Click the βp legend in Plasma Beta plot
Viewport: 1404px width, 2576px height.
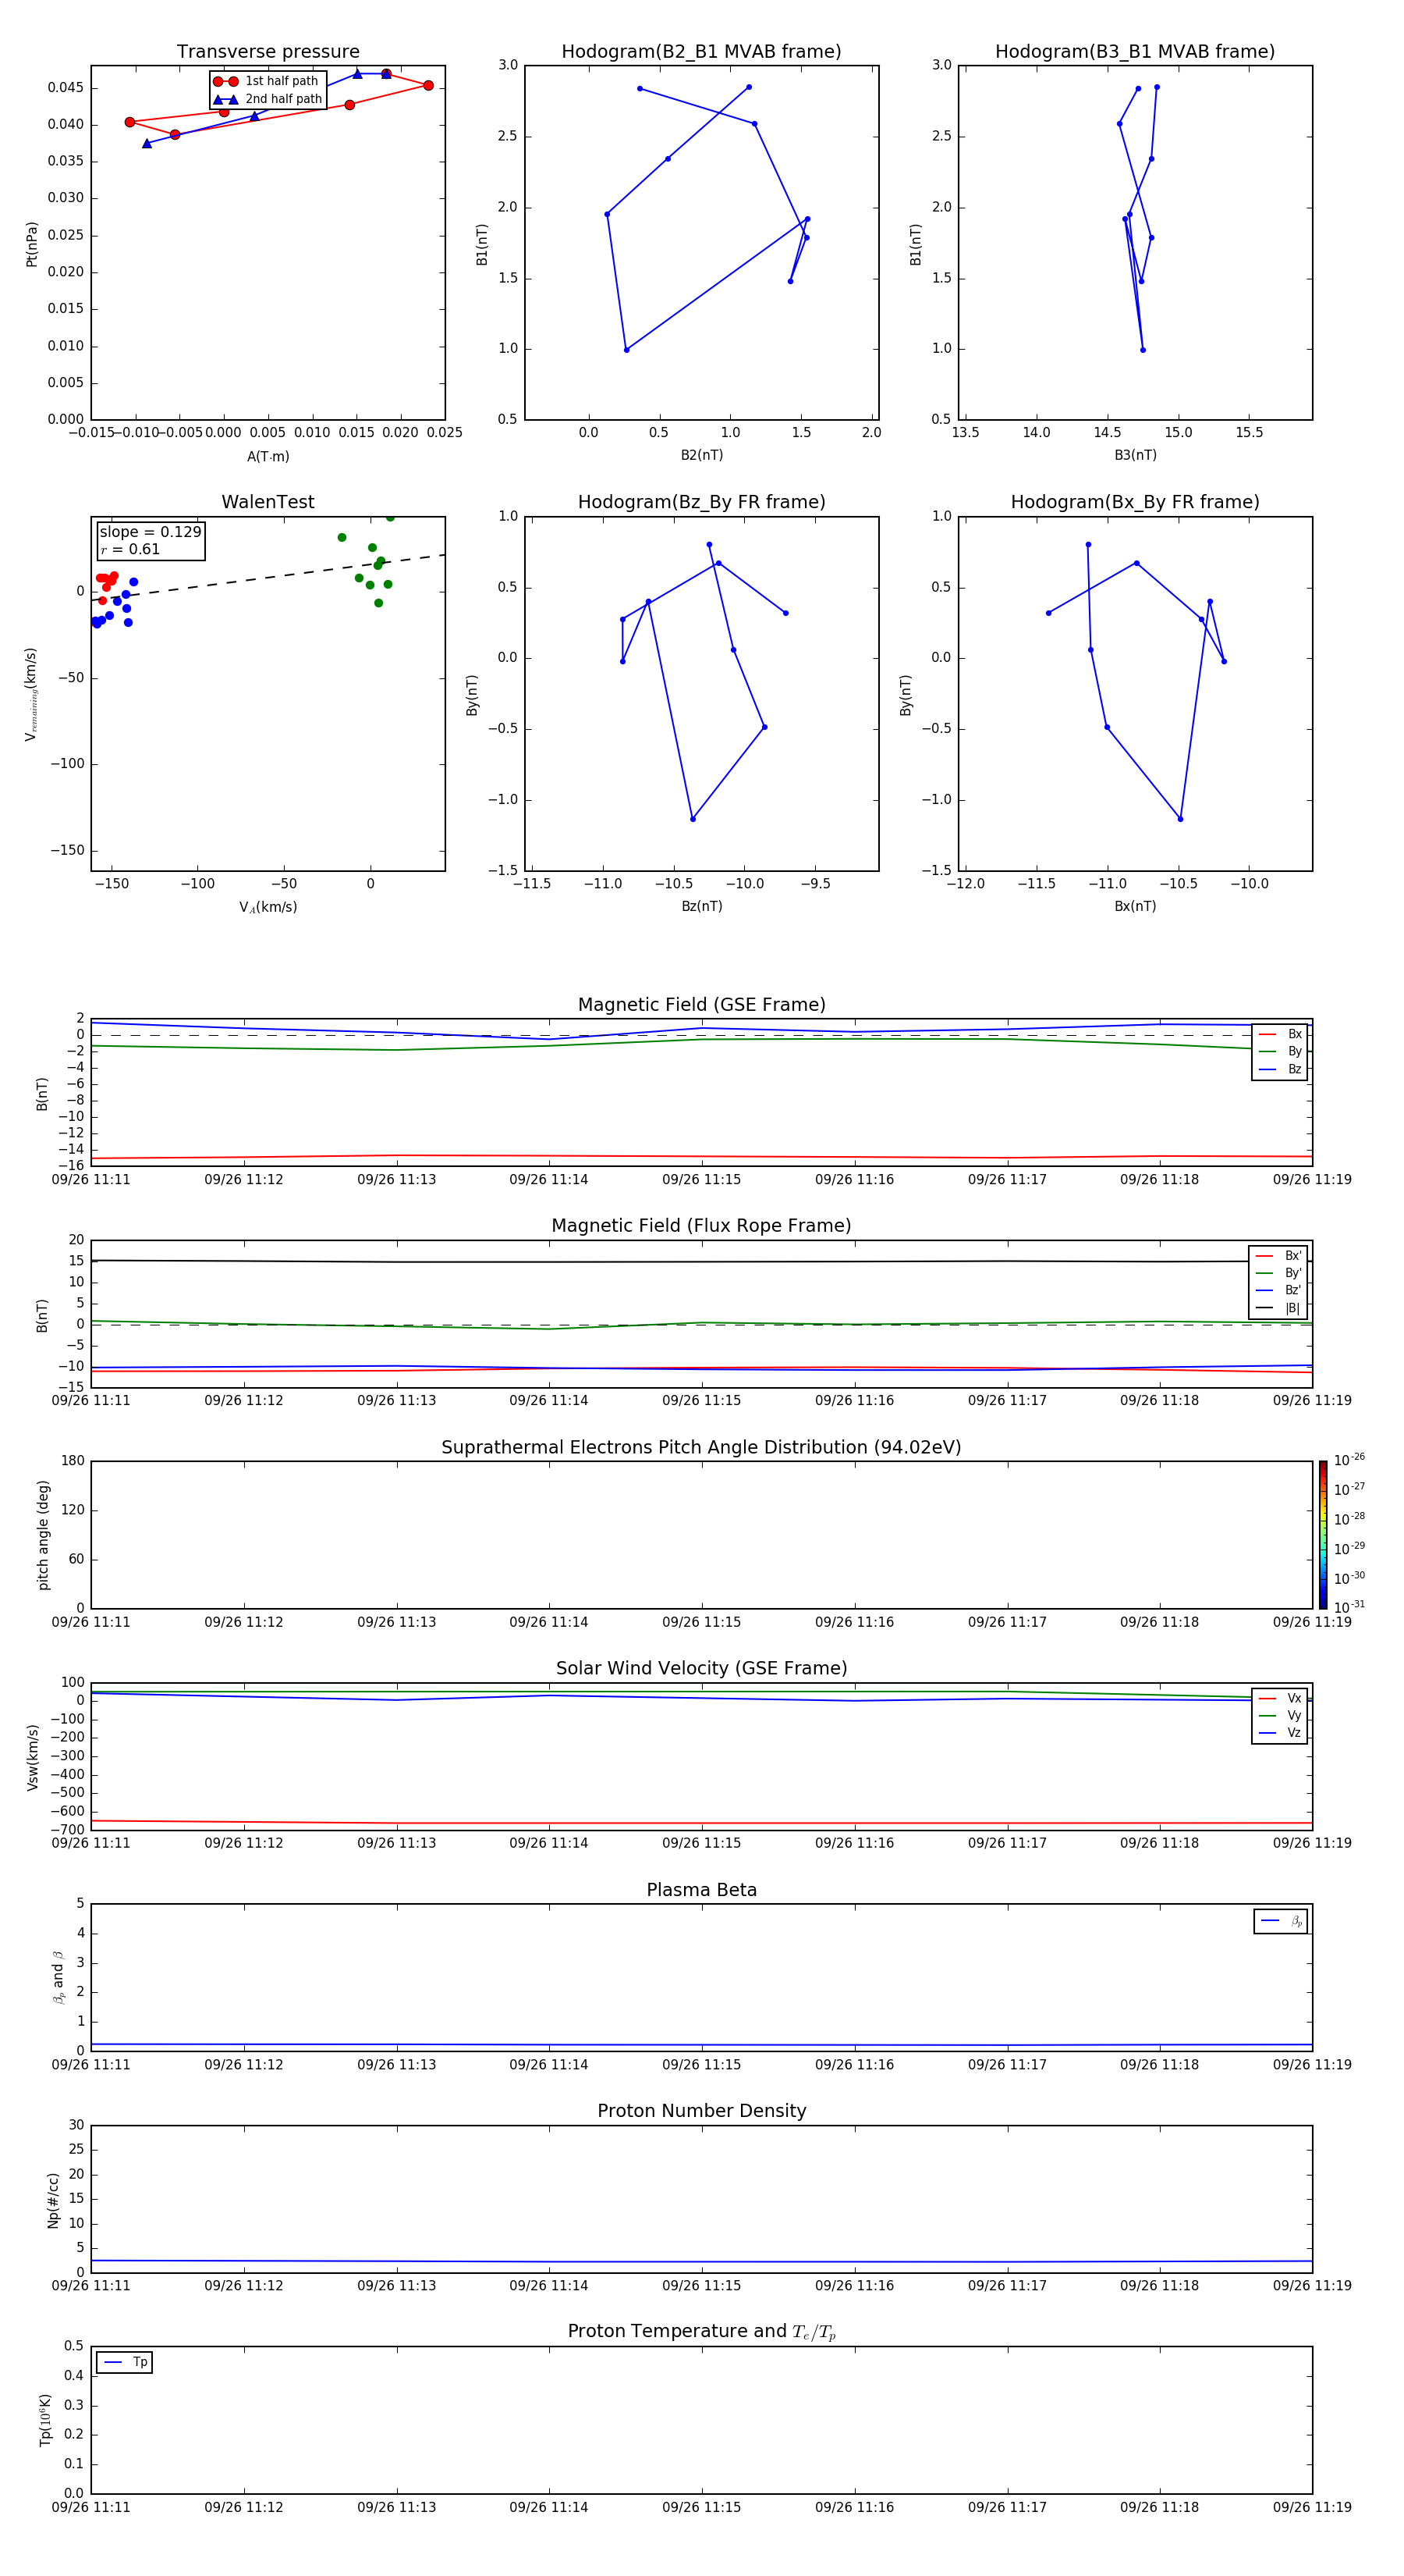pyautogui.click(x=1281, y=1921)
